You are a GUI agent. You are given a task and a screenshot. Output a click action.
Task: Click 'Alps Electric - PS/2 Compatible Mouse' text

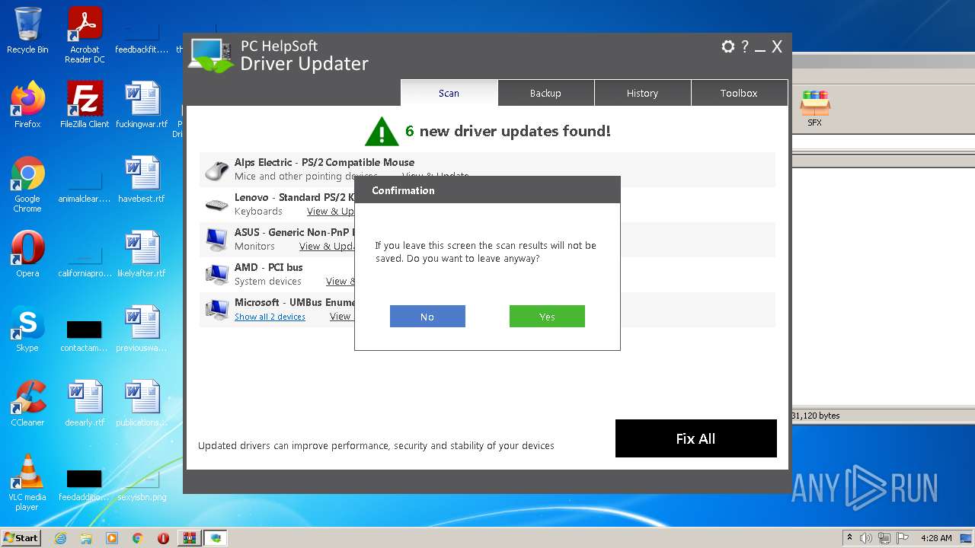[324, 162]
